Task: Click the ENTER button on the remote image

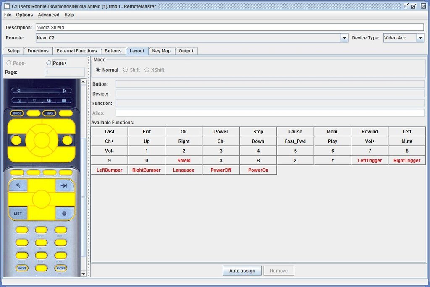Action: point(61,268)
